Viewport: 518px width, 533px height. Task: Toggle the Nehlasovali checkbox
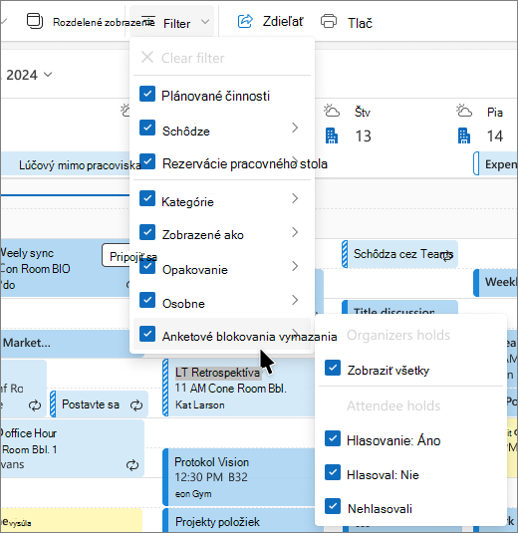(333, 506)
